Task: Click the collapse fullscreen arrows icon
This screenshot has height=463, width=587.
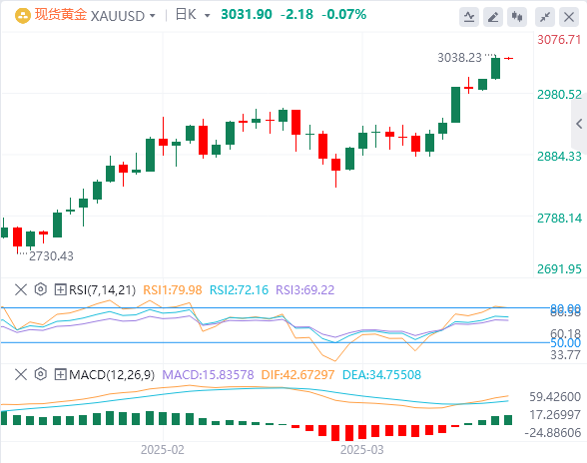Action: point(545,17)
